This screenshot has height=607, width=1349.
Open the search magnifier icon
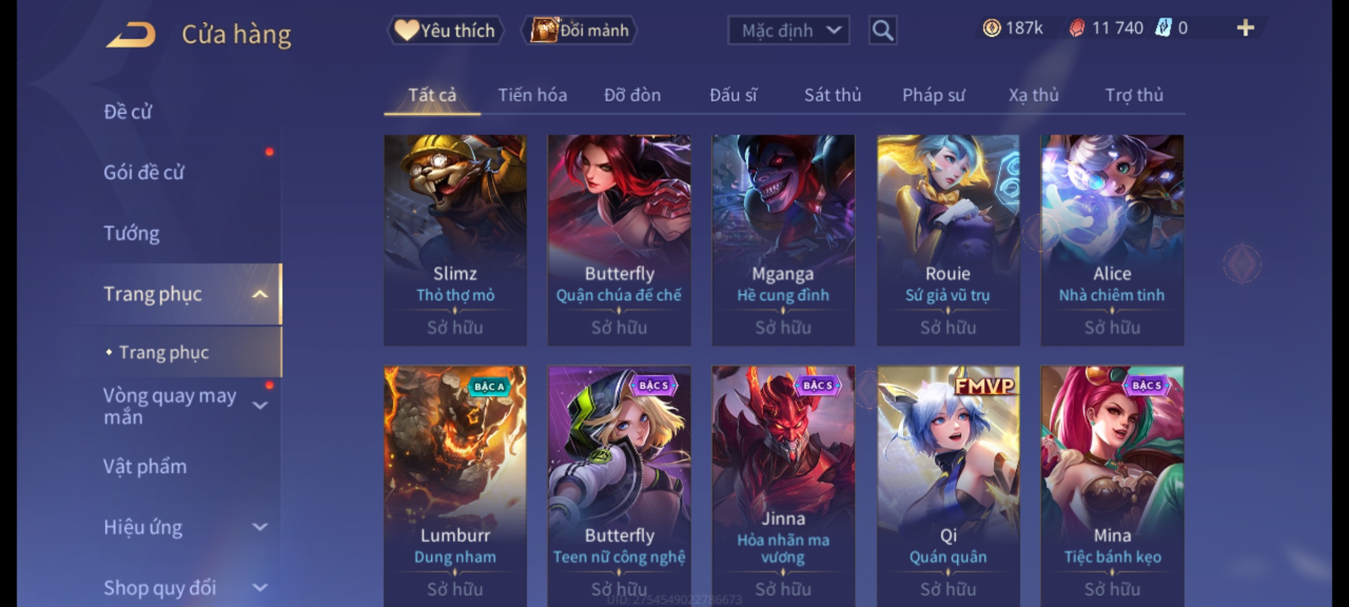coord(882,30)
